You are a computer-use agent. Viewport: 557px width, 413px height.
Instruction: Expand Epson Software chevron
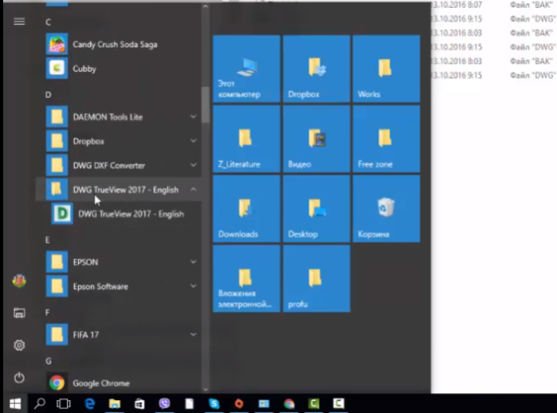[x=194, y=286]
